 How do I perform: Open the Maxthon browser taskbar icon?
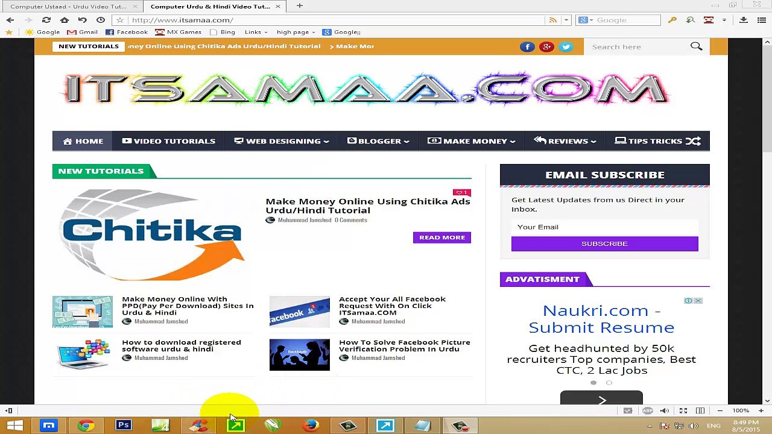pos(49,426)
